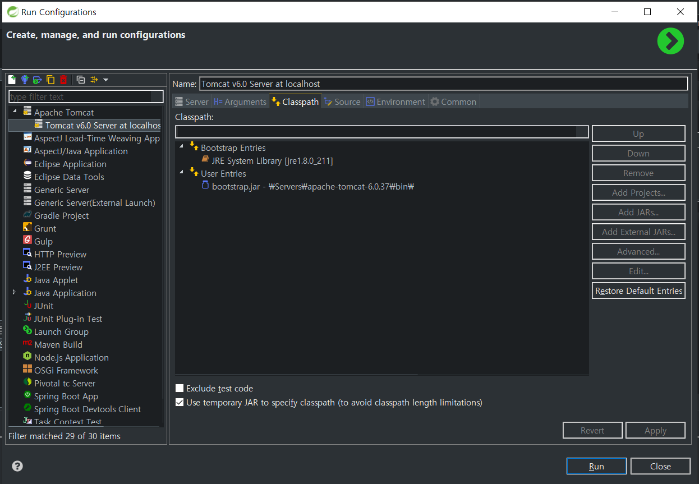
Task: Click in the Name text field
Action: point(443,84)
